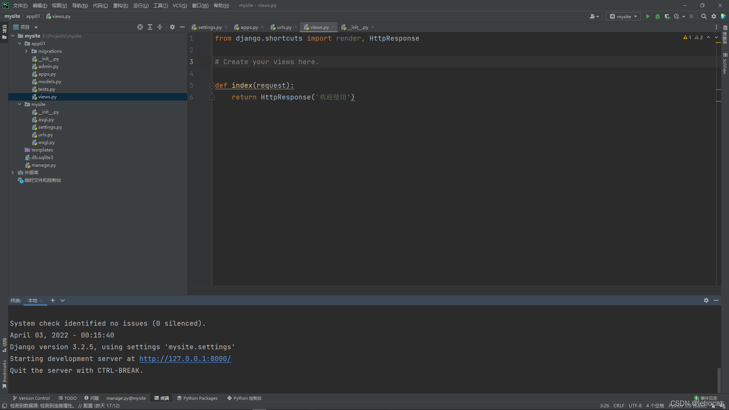
Task: Click the http://127.0.0.1:8000/ server link
Action: coord(185,358)
